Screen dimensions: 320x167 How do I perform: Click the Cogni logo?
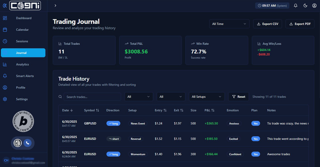pyautogui.click(x=25, y=6)
